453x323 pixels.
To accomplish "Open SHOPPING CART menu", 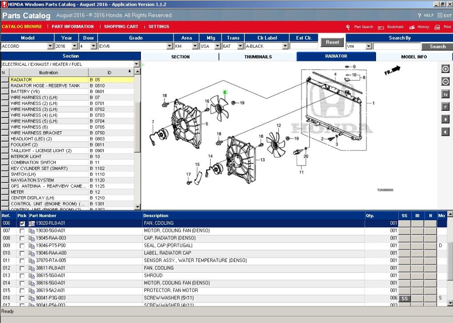I will click(121, 27).
